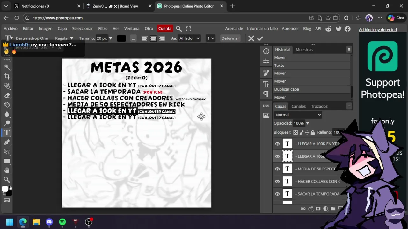Screen dimensions: 408x229
Task: Toggle lock image pixels brush icon
Action: point(302,132)
